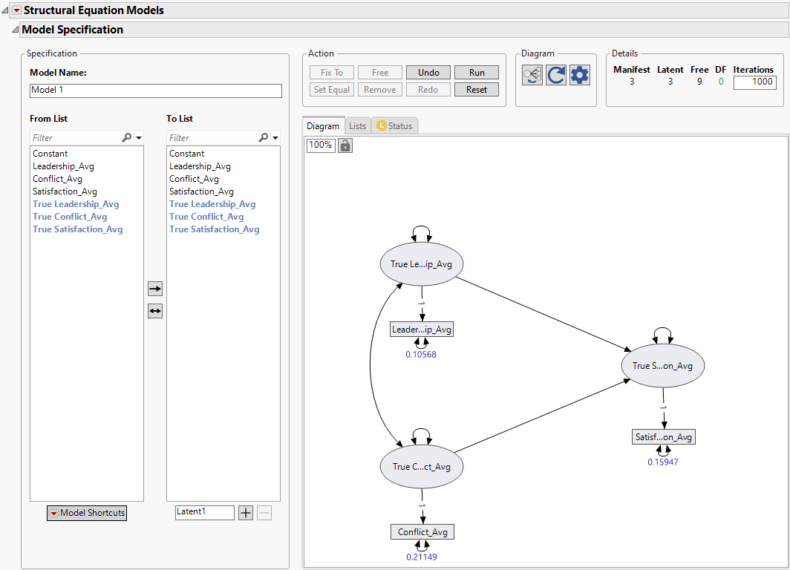The image size is (790, 570).
Task: Collapse the Model Specification outline section
Action: pyautogui.click(x=15, y=30)
